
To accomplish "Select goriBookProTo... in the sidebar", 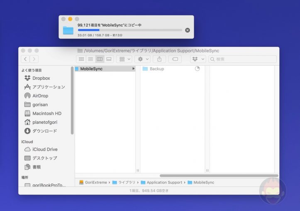I will tap(45, 185).
